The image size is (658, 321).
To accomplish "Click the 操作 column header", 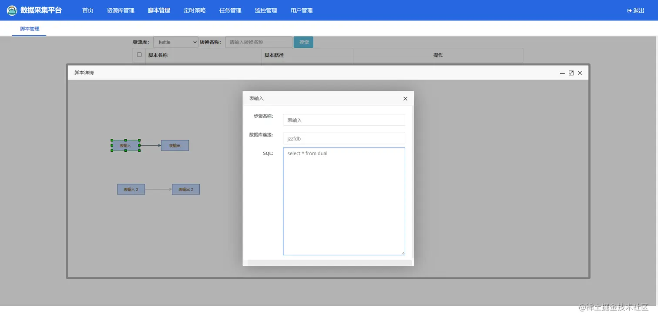I will [x=438, y=55].
